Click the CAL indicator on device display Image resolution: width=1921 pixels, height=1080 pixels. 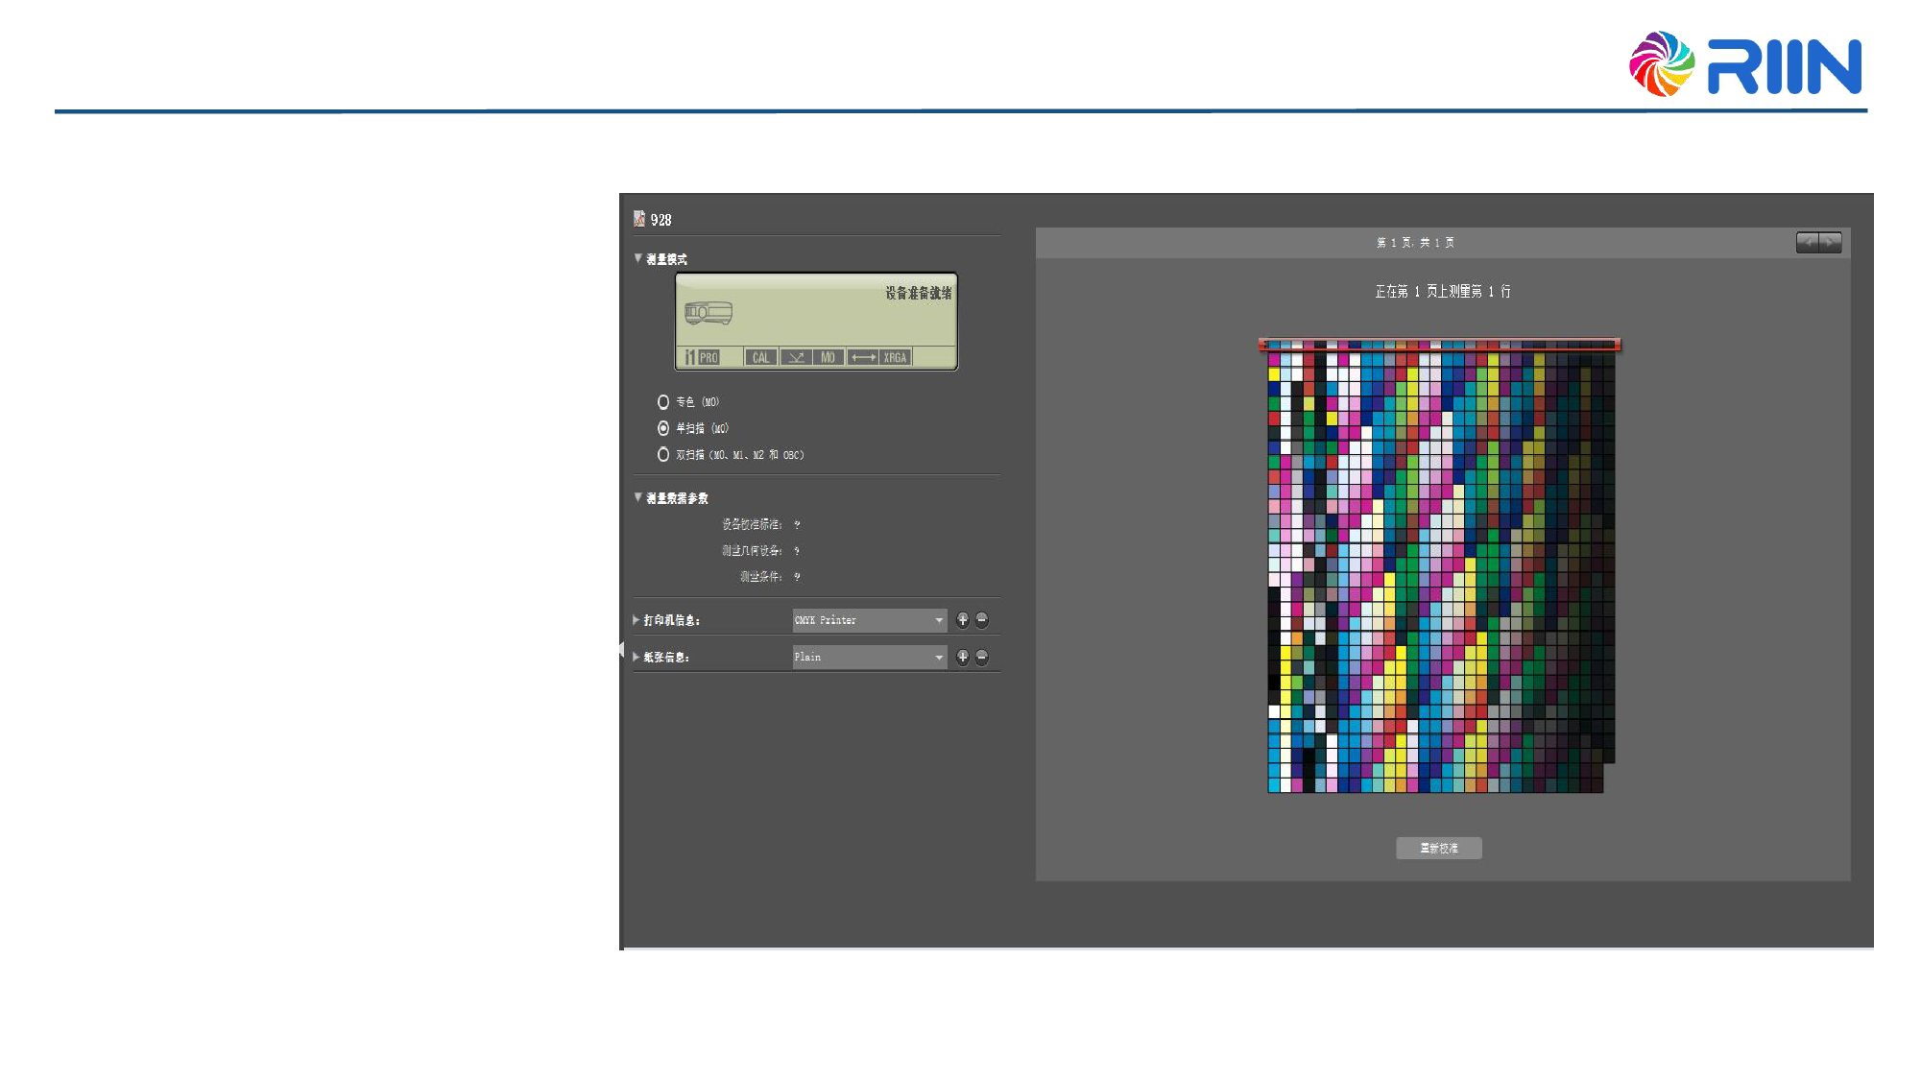760,357
